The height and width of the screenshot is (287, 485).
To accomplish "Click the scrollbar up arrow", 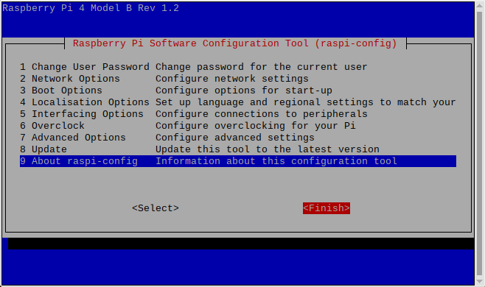I will (480, 6).
